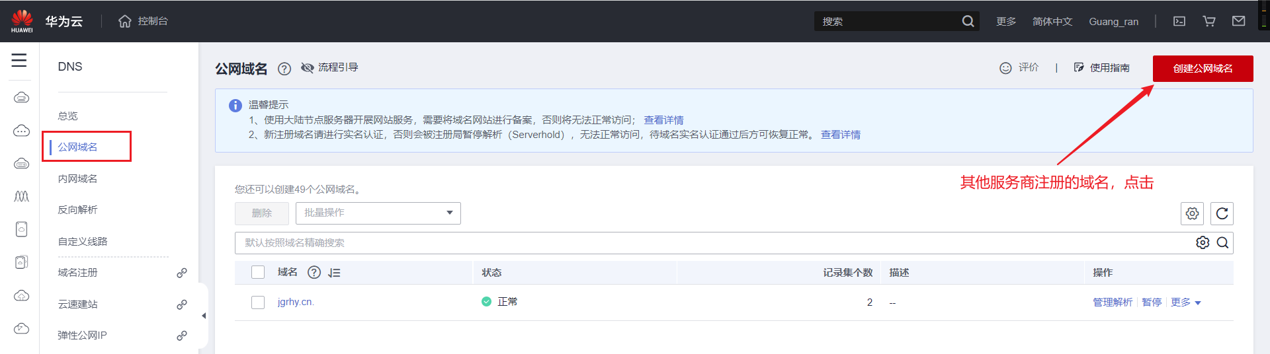Screen dimensions: 1270x354
Task: Click the search magnifier in domain filter
Action: point(1222,242)
